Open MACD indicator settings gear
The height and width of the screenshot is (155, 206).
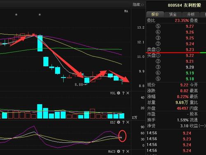(x=118, y=151)
